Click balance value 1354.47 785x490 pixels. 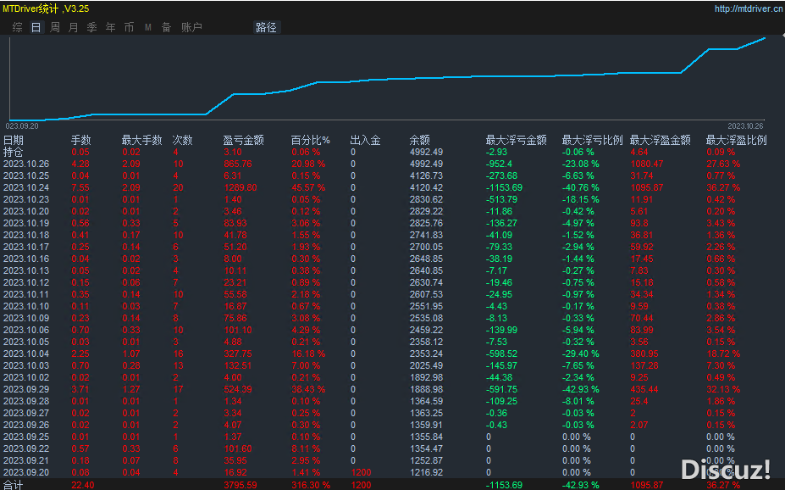pyautogui.click(x=426, y=448)
